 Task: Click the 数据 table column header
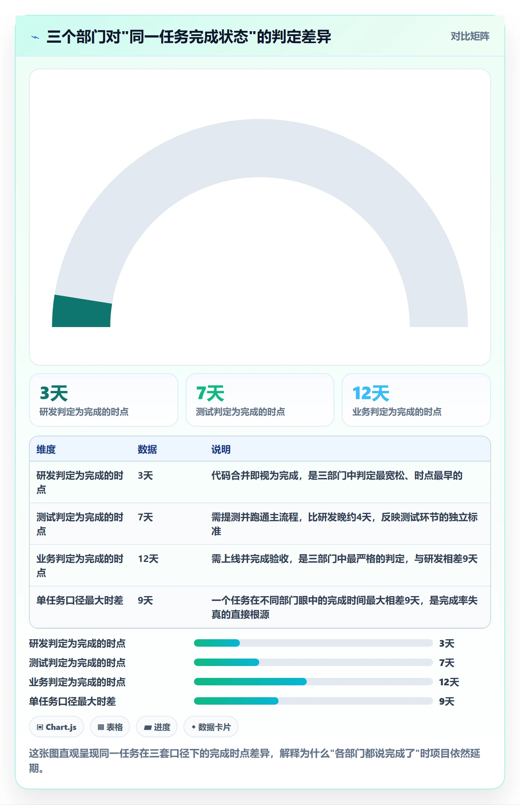pos(147,449)
